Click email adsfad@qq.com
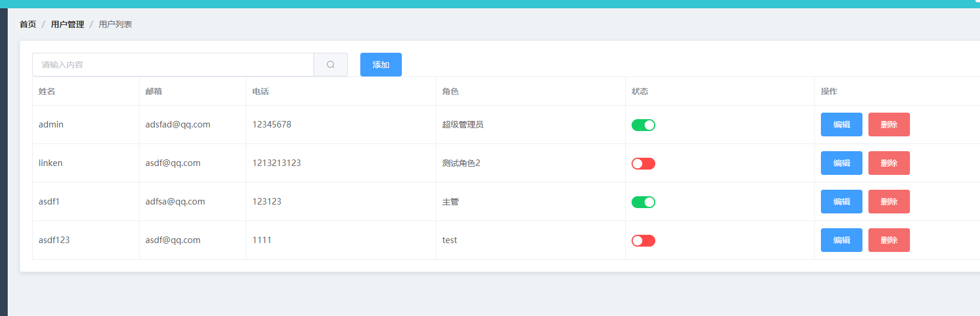The height and width of the screenshot is (316, 980). pos(178,125)
